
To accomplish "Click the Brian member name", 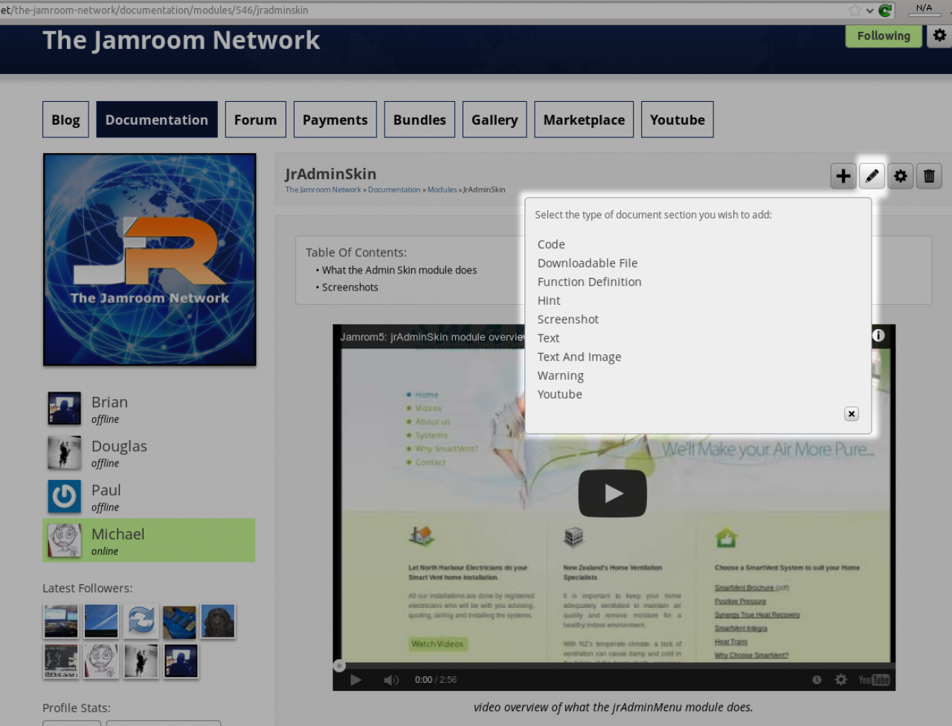I will 109,402.
